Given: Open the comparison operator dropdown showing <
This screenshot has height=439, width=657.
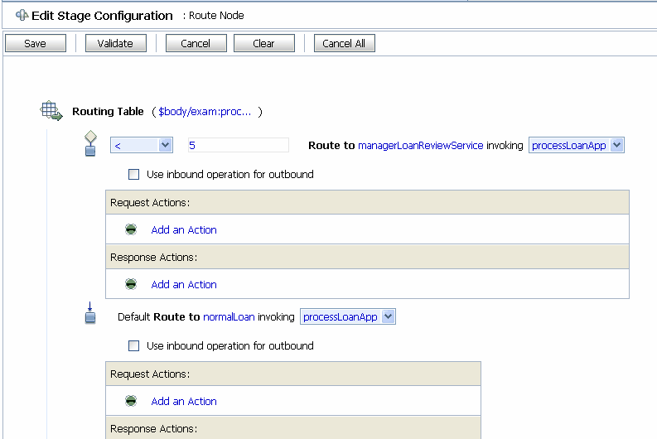Looking at the screenshot, I should pyautogui.click(x=142, y=145).
